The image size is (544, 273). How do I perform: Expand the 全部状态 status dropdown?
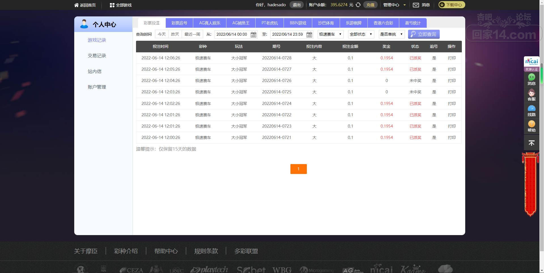click(361, 34)
